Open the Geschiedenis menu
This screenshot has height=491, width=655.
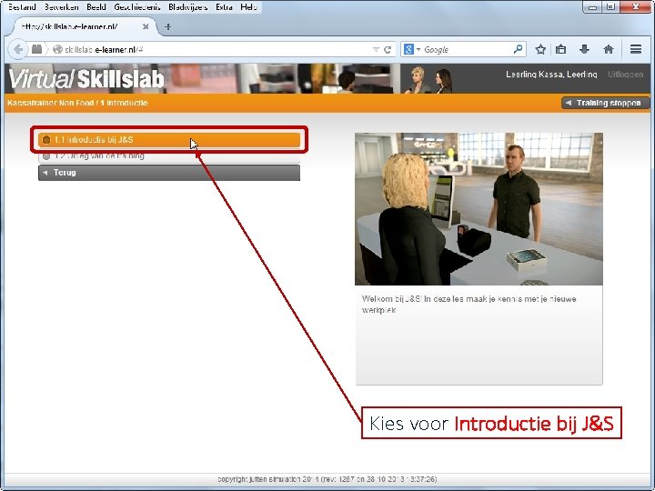(137, 6)
